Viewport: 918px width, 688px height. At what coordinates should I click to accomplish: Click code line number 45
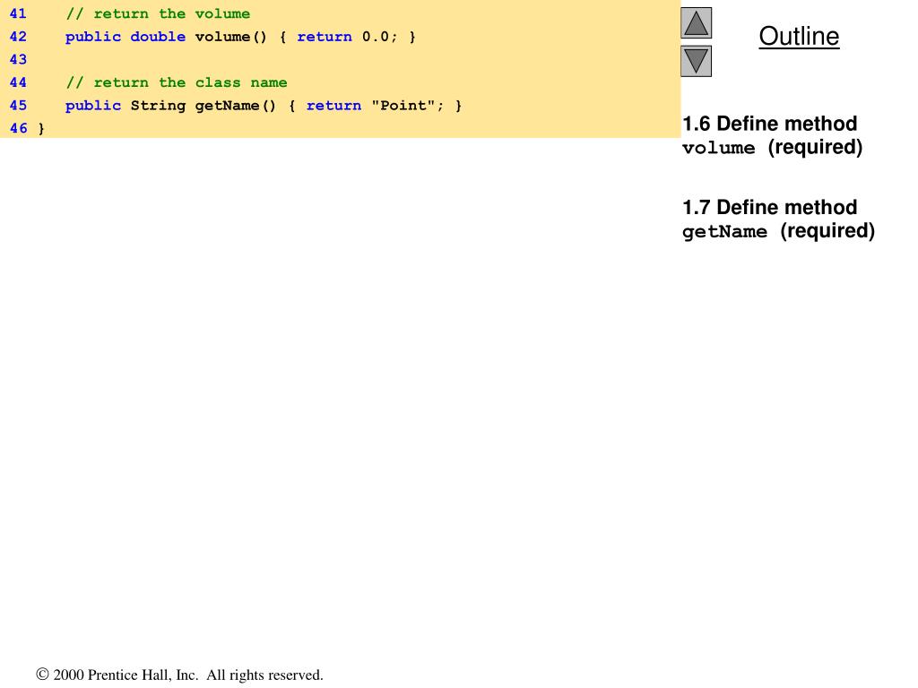pos(18,106)
